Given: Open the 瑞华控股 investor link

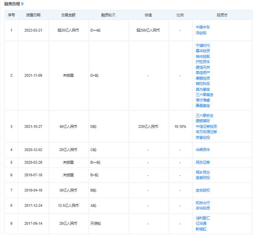Looking at the screenshot, I should tap(203, 56).
